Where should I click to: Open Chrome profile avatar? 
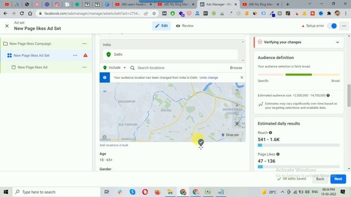pos(337,14)
